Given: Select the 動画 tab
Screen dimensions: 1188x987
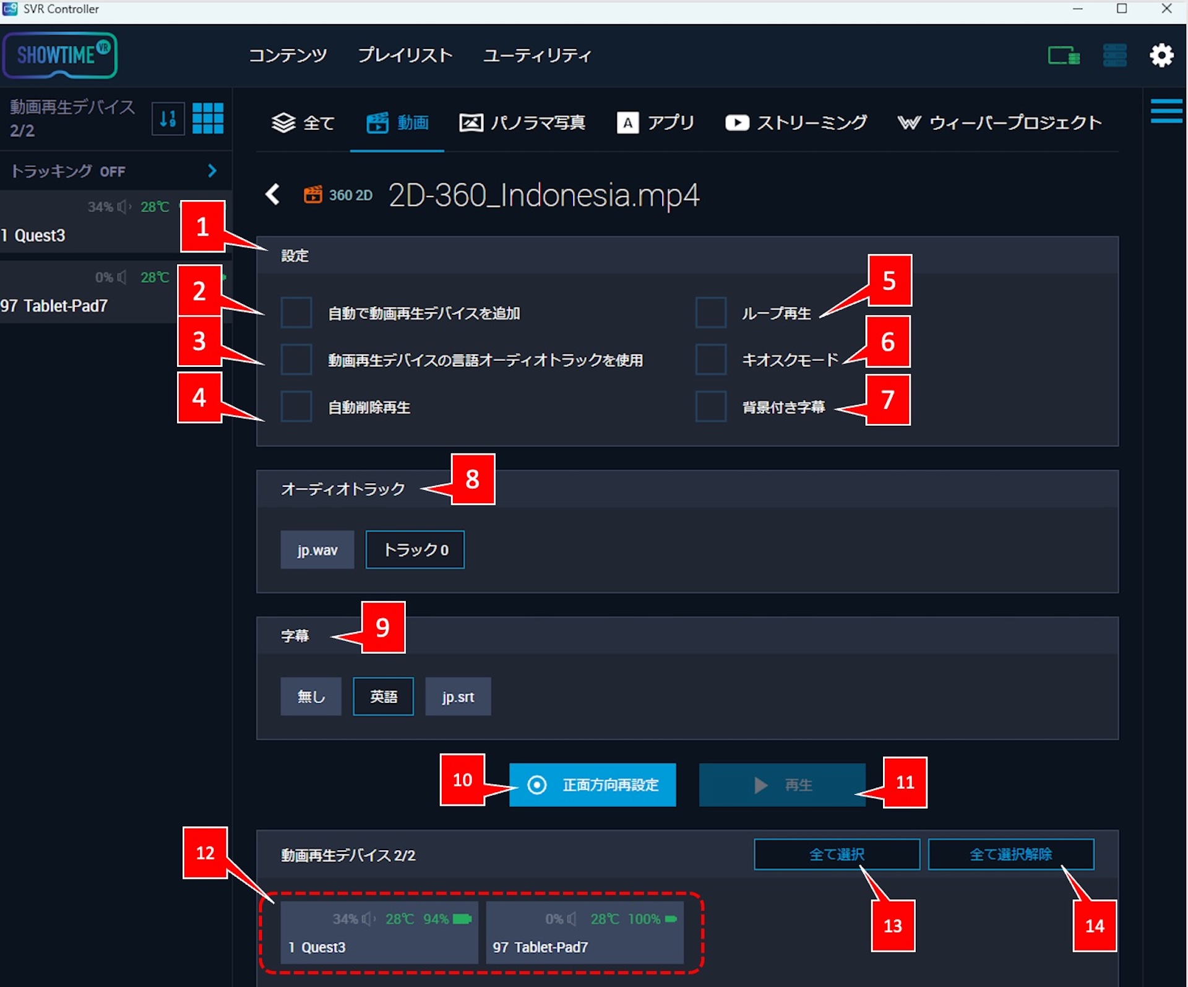Looking at the screenshot, I should pyautogui.click(x=397, y=123).
